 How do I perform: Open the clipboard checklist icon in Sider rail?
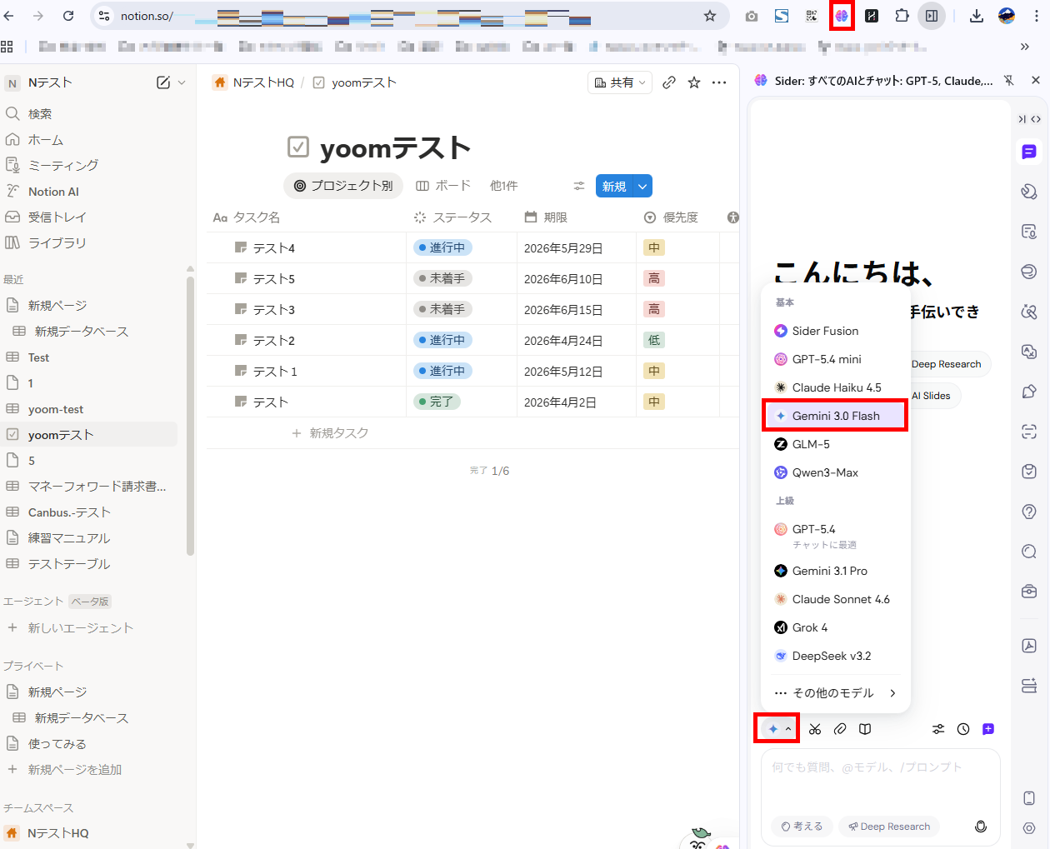tap(1029, 472)
